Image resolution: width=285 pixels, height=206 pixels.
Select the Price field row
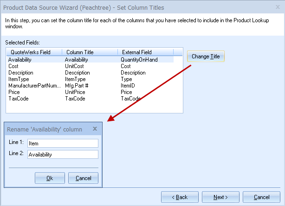tap(91, 92)
